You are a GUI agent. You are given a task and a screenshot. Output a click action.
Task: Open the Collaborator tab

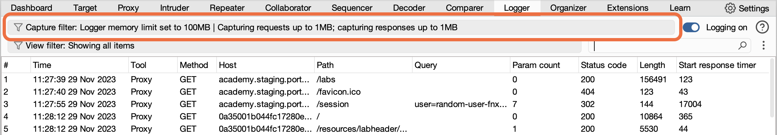[x=288, y=8]
